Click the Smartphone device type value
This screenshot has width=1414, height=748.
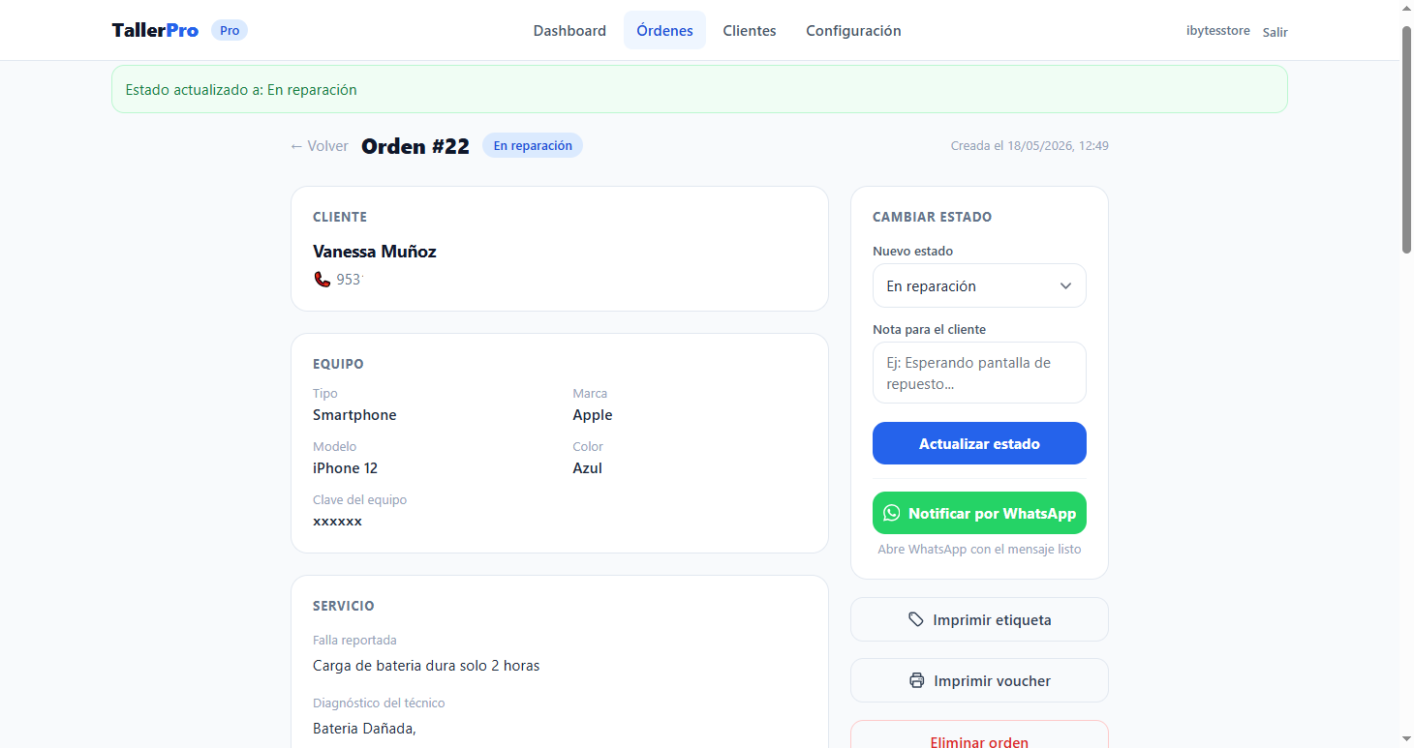(x=354, y=415)
